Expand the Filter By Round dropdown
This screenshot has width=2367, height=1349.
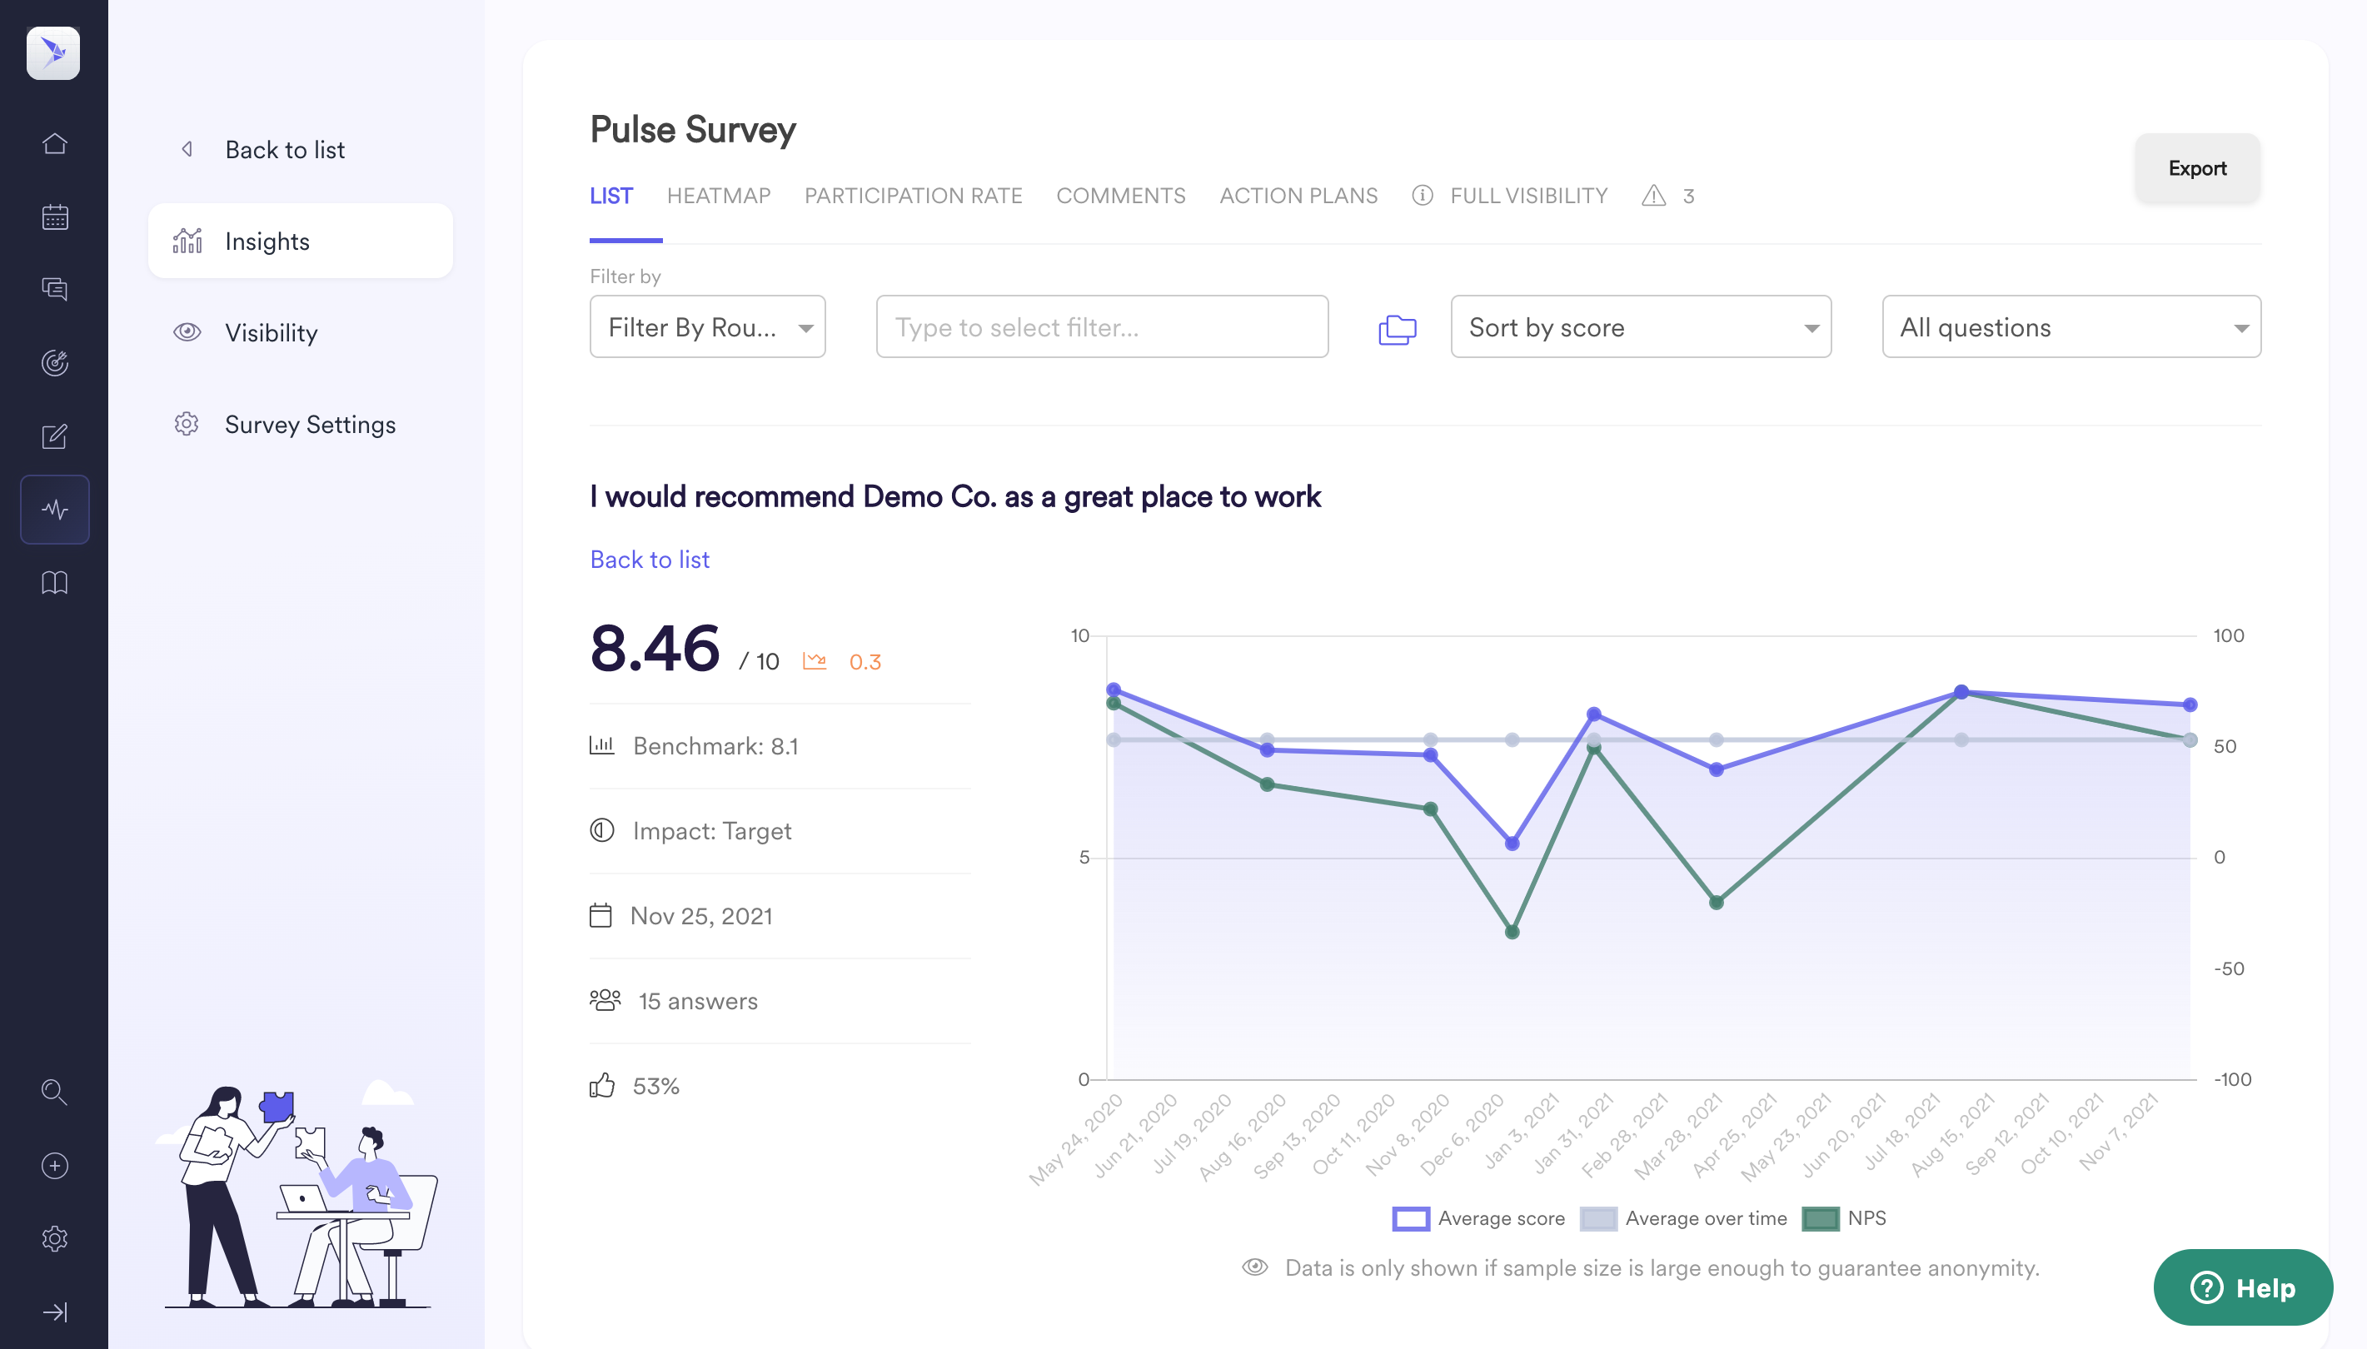(x=708, y=327)
